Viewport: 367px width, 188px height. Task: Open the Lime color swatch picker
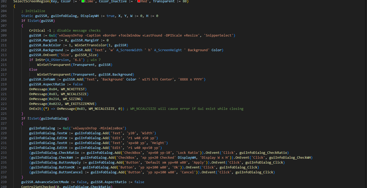pos(83,1)
